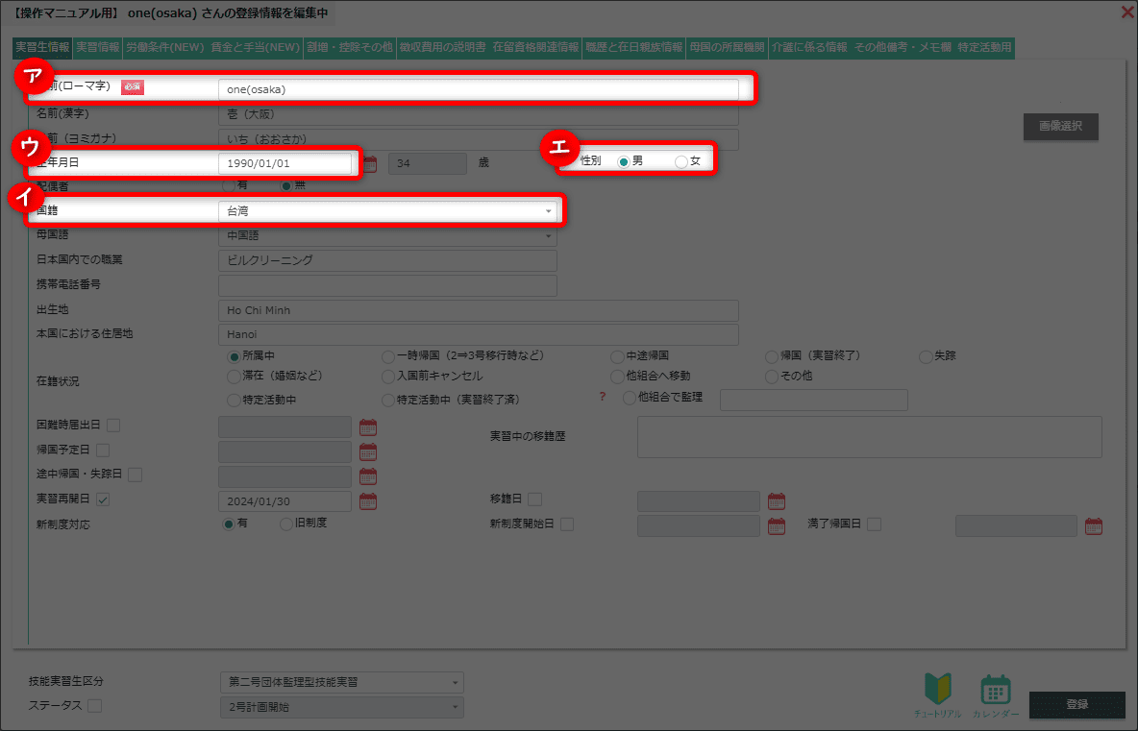The width and height of the screenshot is (1138, 731).
Task: Open the calendar picker for 生年月日
Action: [x=369, y=164]
